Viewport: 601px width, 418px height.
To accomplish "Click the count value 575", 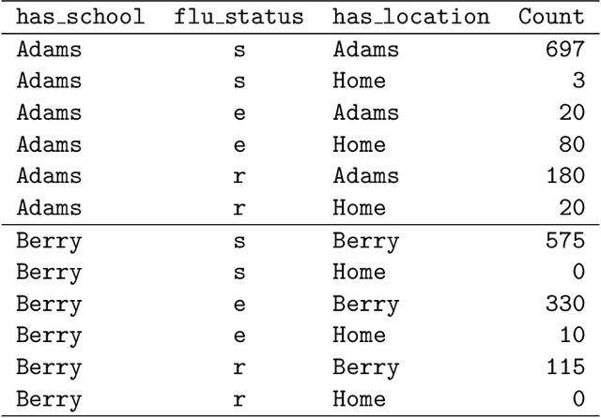I will 564,240.
